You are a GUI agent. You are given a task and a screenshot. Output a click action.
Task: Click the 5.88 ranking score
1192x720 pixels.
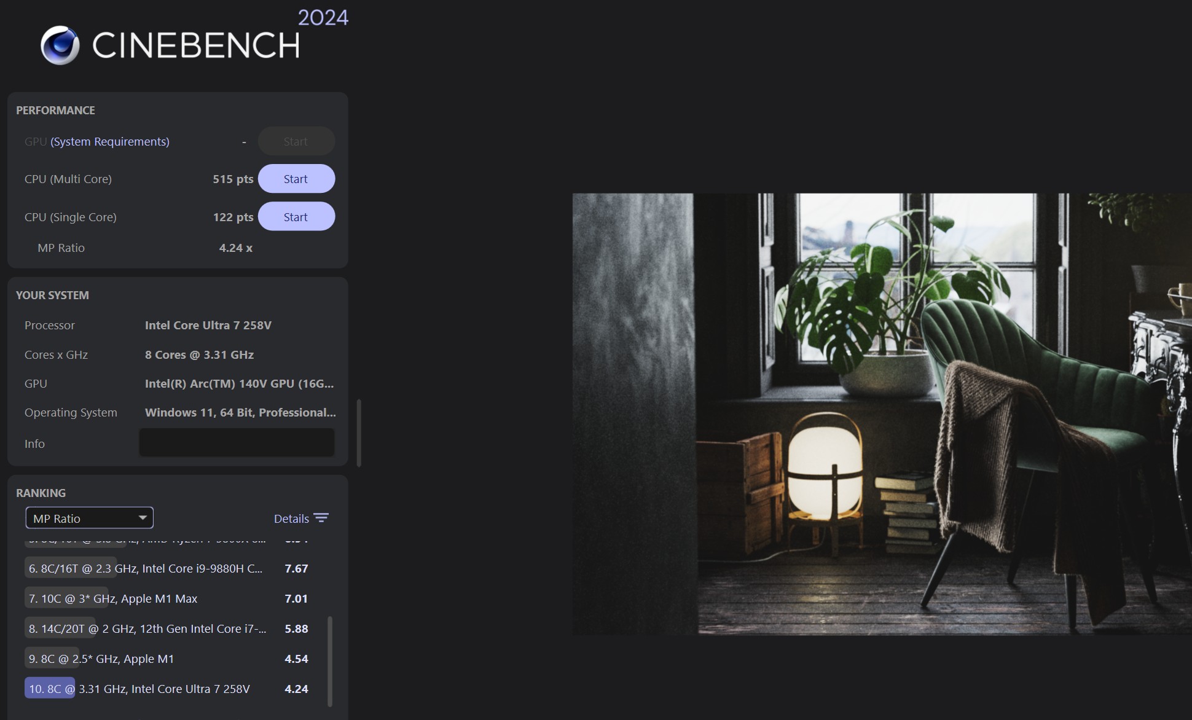click(x=296, y=628)
